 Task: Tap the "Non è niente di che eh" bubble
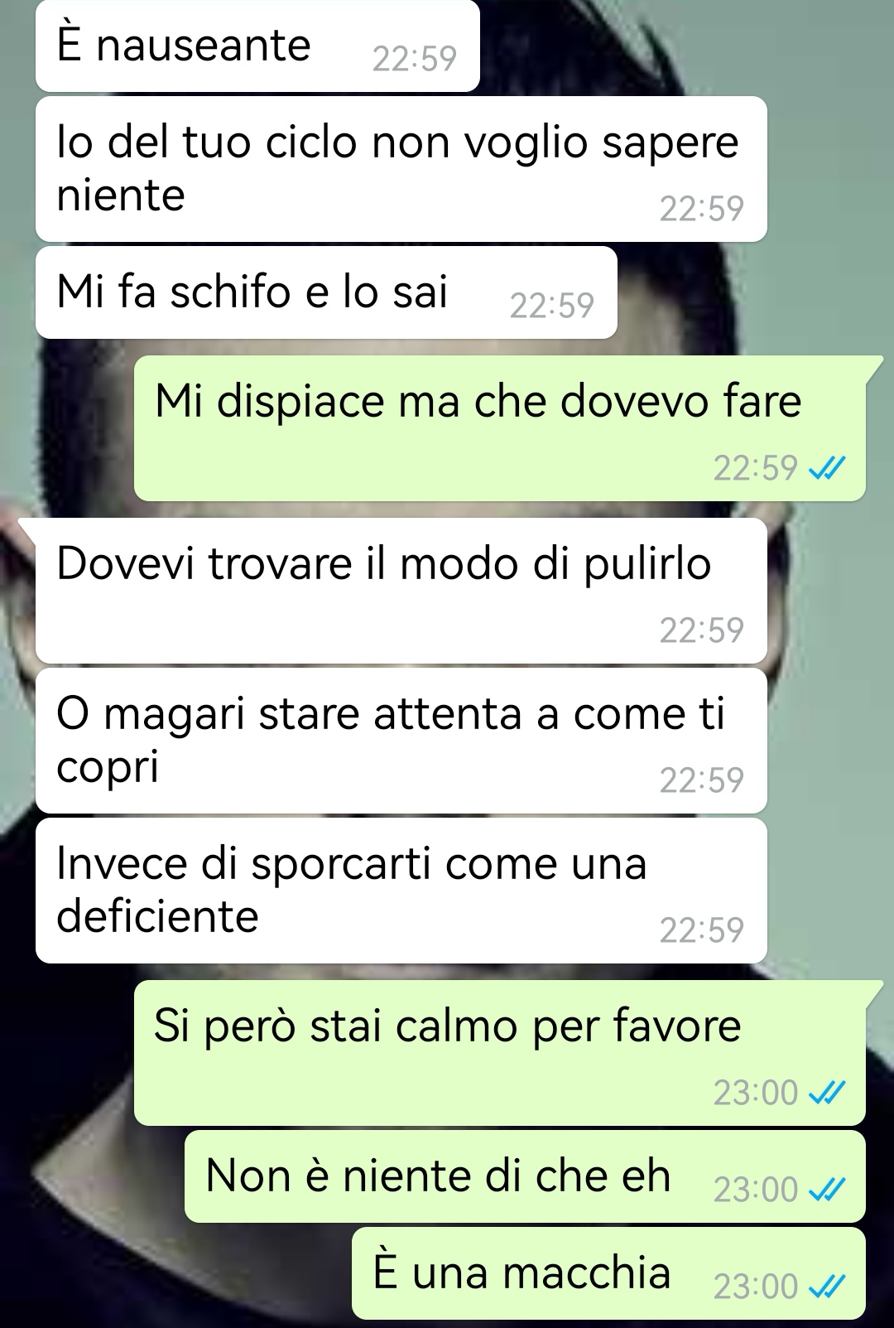[x=525, y=1176]
